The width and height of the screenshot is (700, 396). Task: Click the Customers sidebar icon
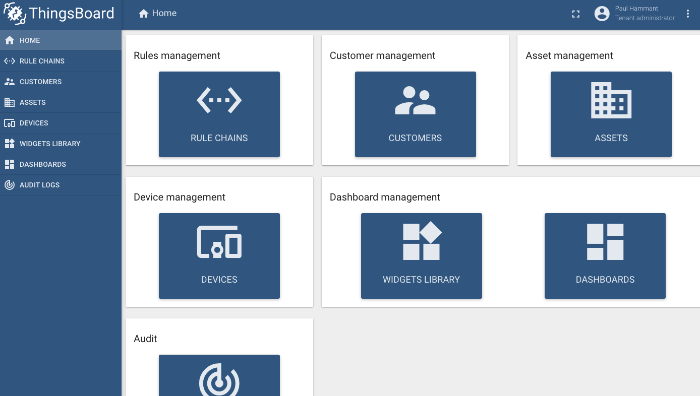[x=9, y=82]
